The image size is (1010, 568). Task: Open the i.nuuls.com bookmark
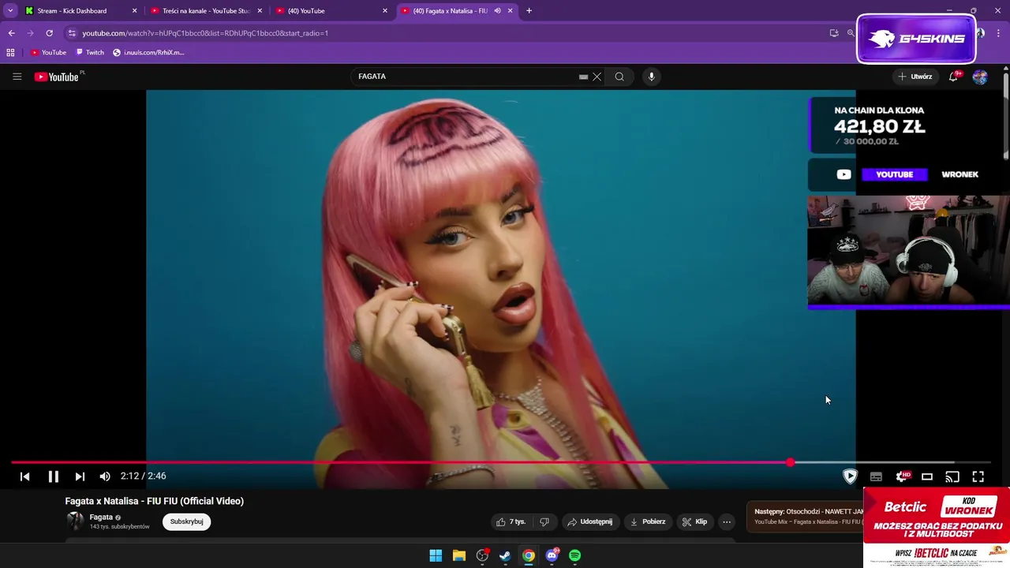click(148, 53)
